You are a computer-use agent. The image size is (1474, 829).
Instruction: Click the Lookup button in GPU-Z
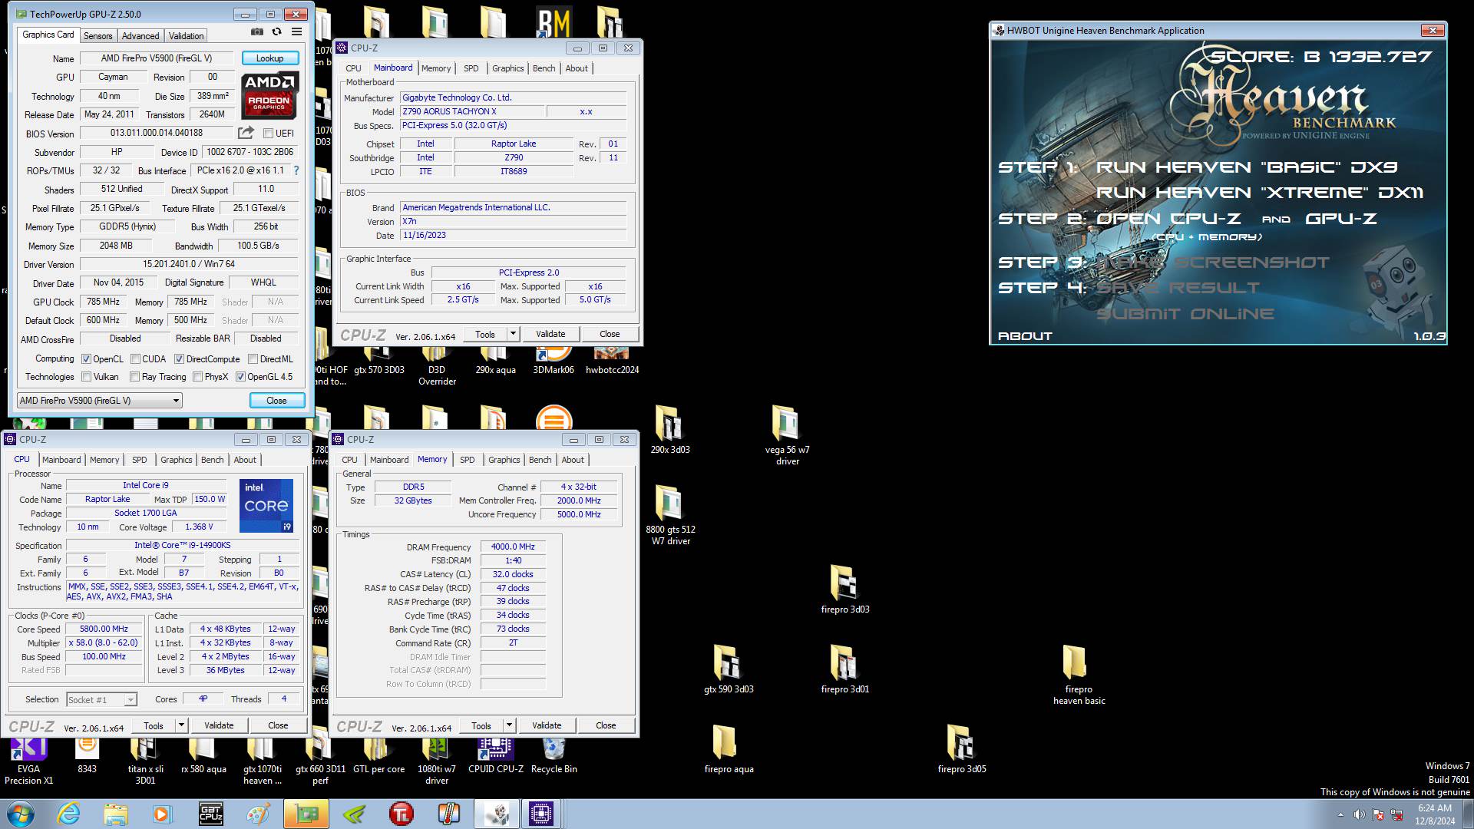point(269,58)
